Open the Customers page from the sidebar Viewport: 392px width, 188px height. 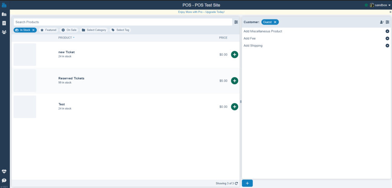(x=4, y=32)
